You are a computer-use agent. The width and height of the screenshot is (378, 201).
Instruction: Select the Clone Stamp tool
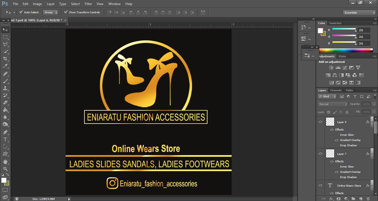(5, 88)
